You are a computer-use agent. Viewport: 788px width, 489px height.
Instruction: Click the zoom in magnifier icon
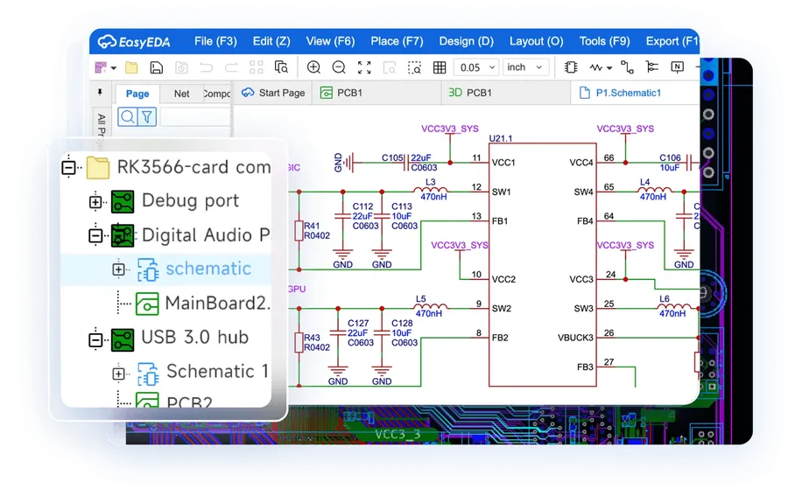click(x=313, y=67)
